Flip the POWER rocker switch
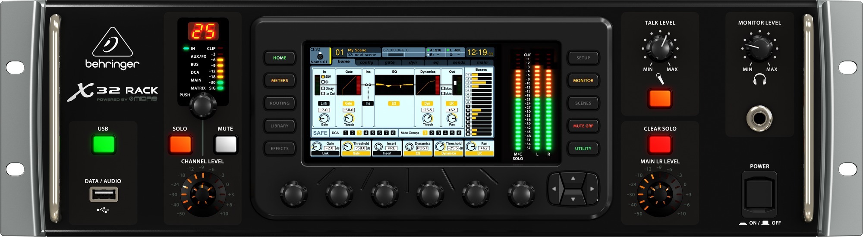Image resolution: width=863 pixels, height=237 pixels. tap(759, 193)
